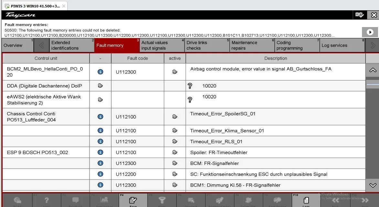The width and height of the screenshot is (379, 207).
Task: Click left chevron to scroll tabs back
Action: pos(41,45)
